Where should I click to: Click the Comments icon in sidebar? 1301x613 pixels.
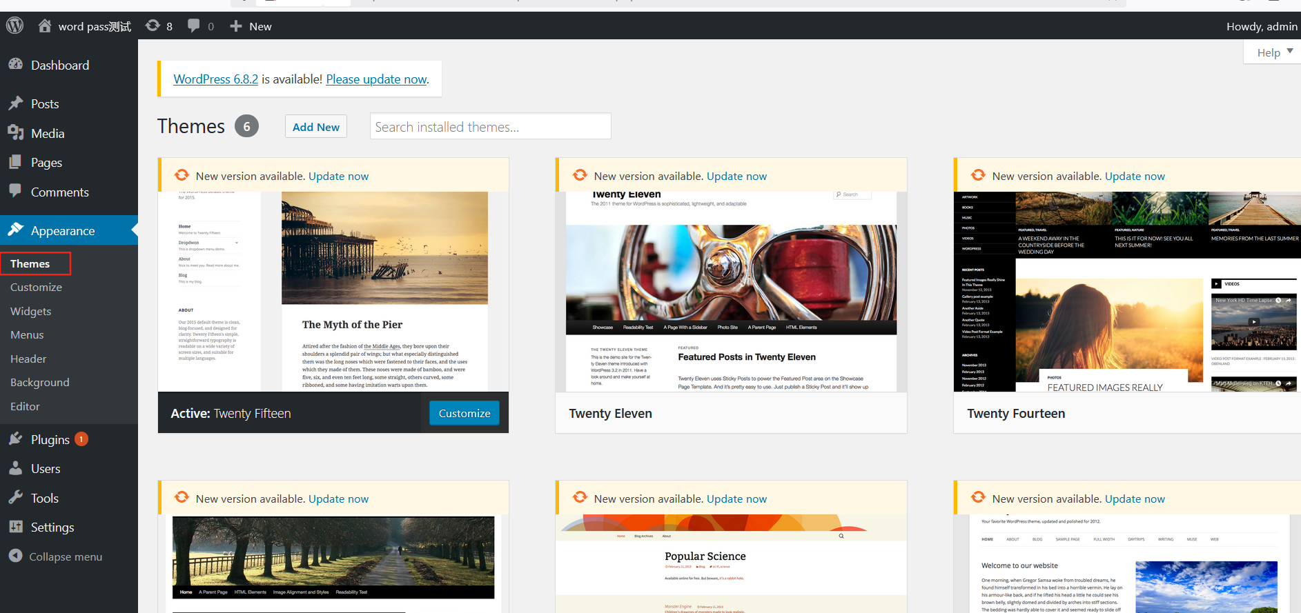click(x=15, y=191)
